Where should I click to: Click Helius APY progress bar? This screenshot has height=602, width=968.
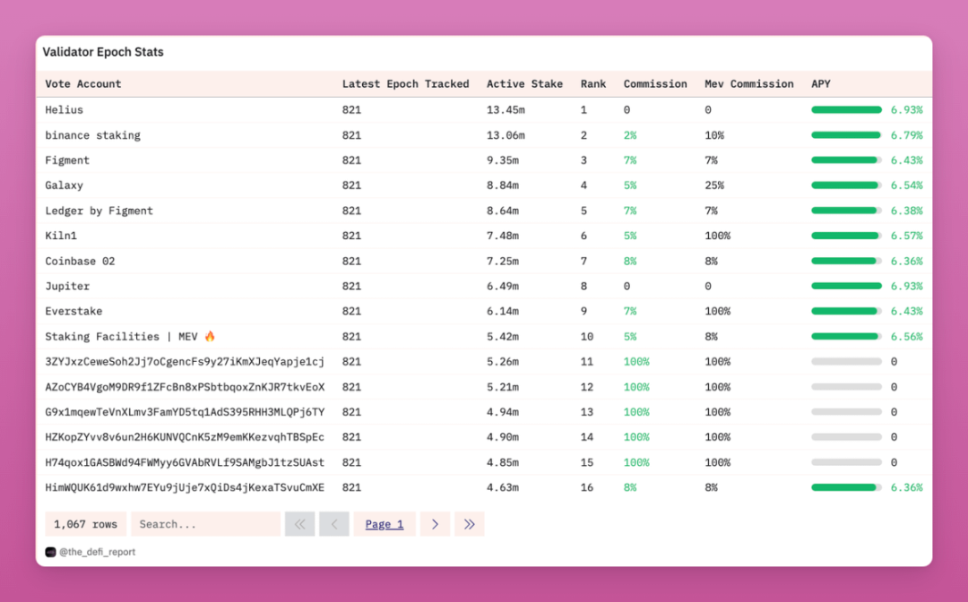tap(846, 110)
